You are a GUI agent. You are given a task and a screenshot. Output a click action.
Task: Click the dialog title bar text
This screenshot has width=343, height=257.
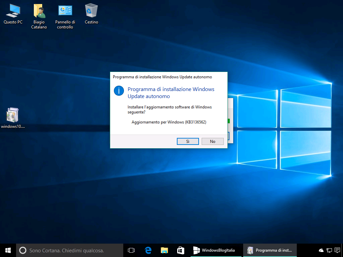(162, 77)
